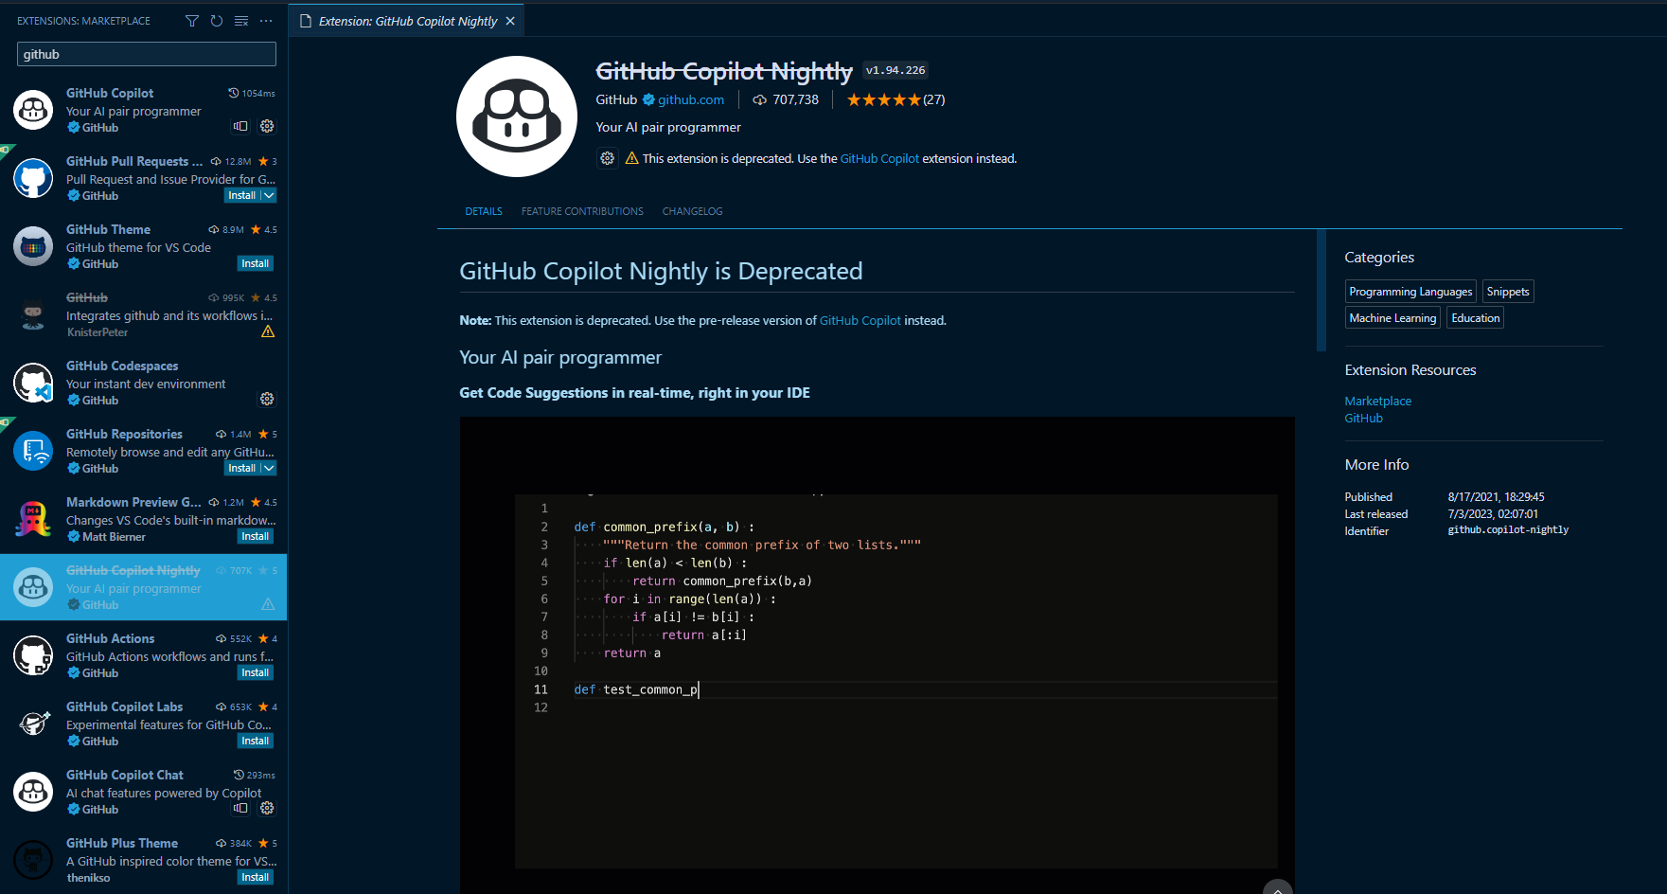Select GitHub Plus Theme extension icon

[x=33, y=860]
